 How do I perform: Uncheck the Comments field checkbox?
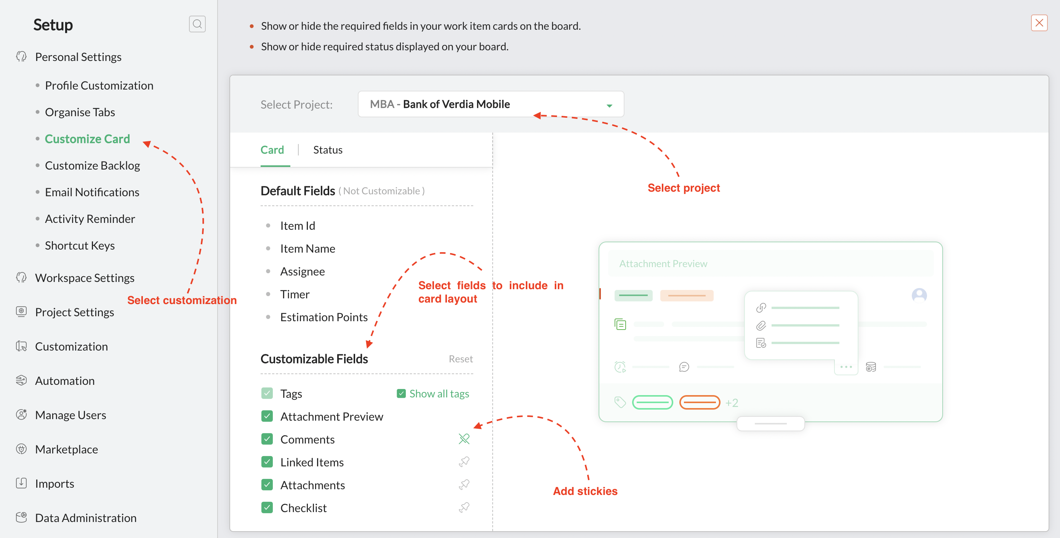(267, 439)
